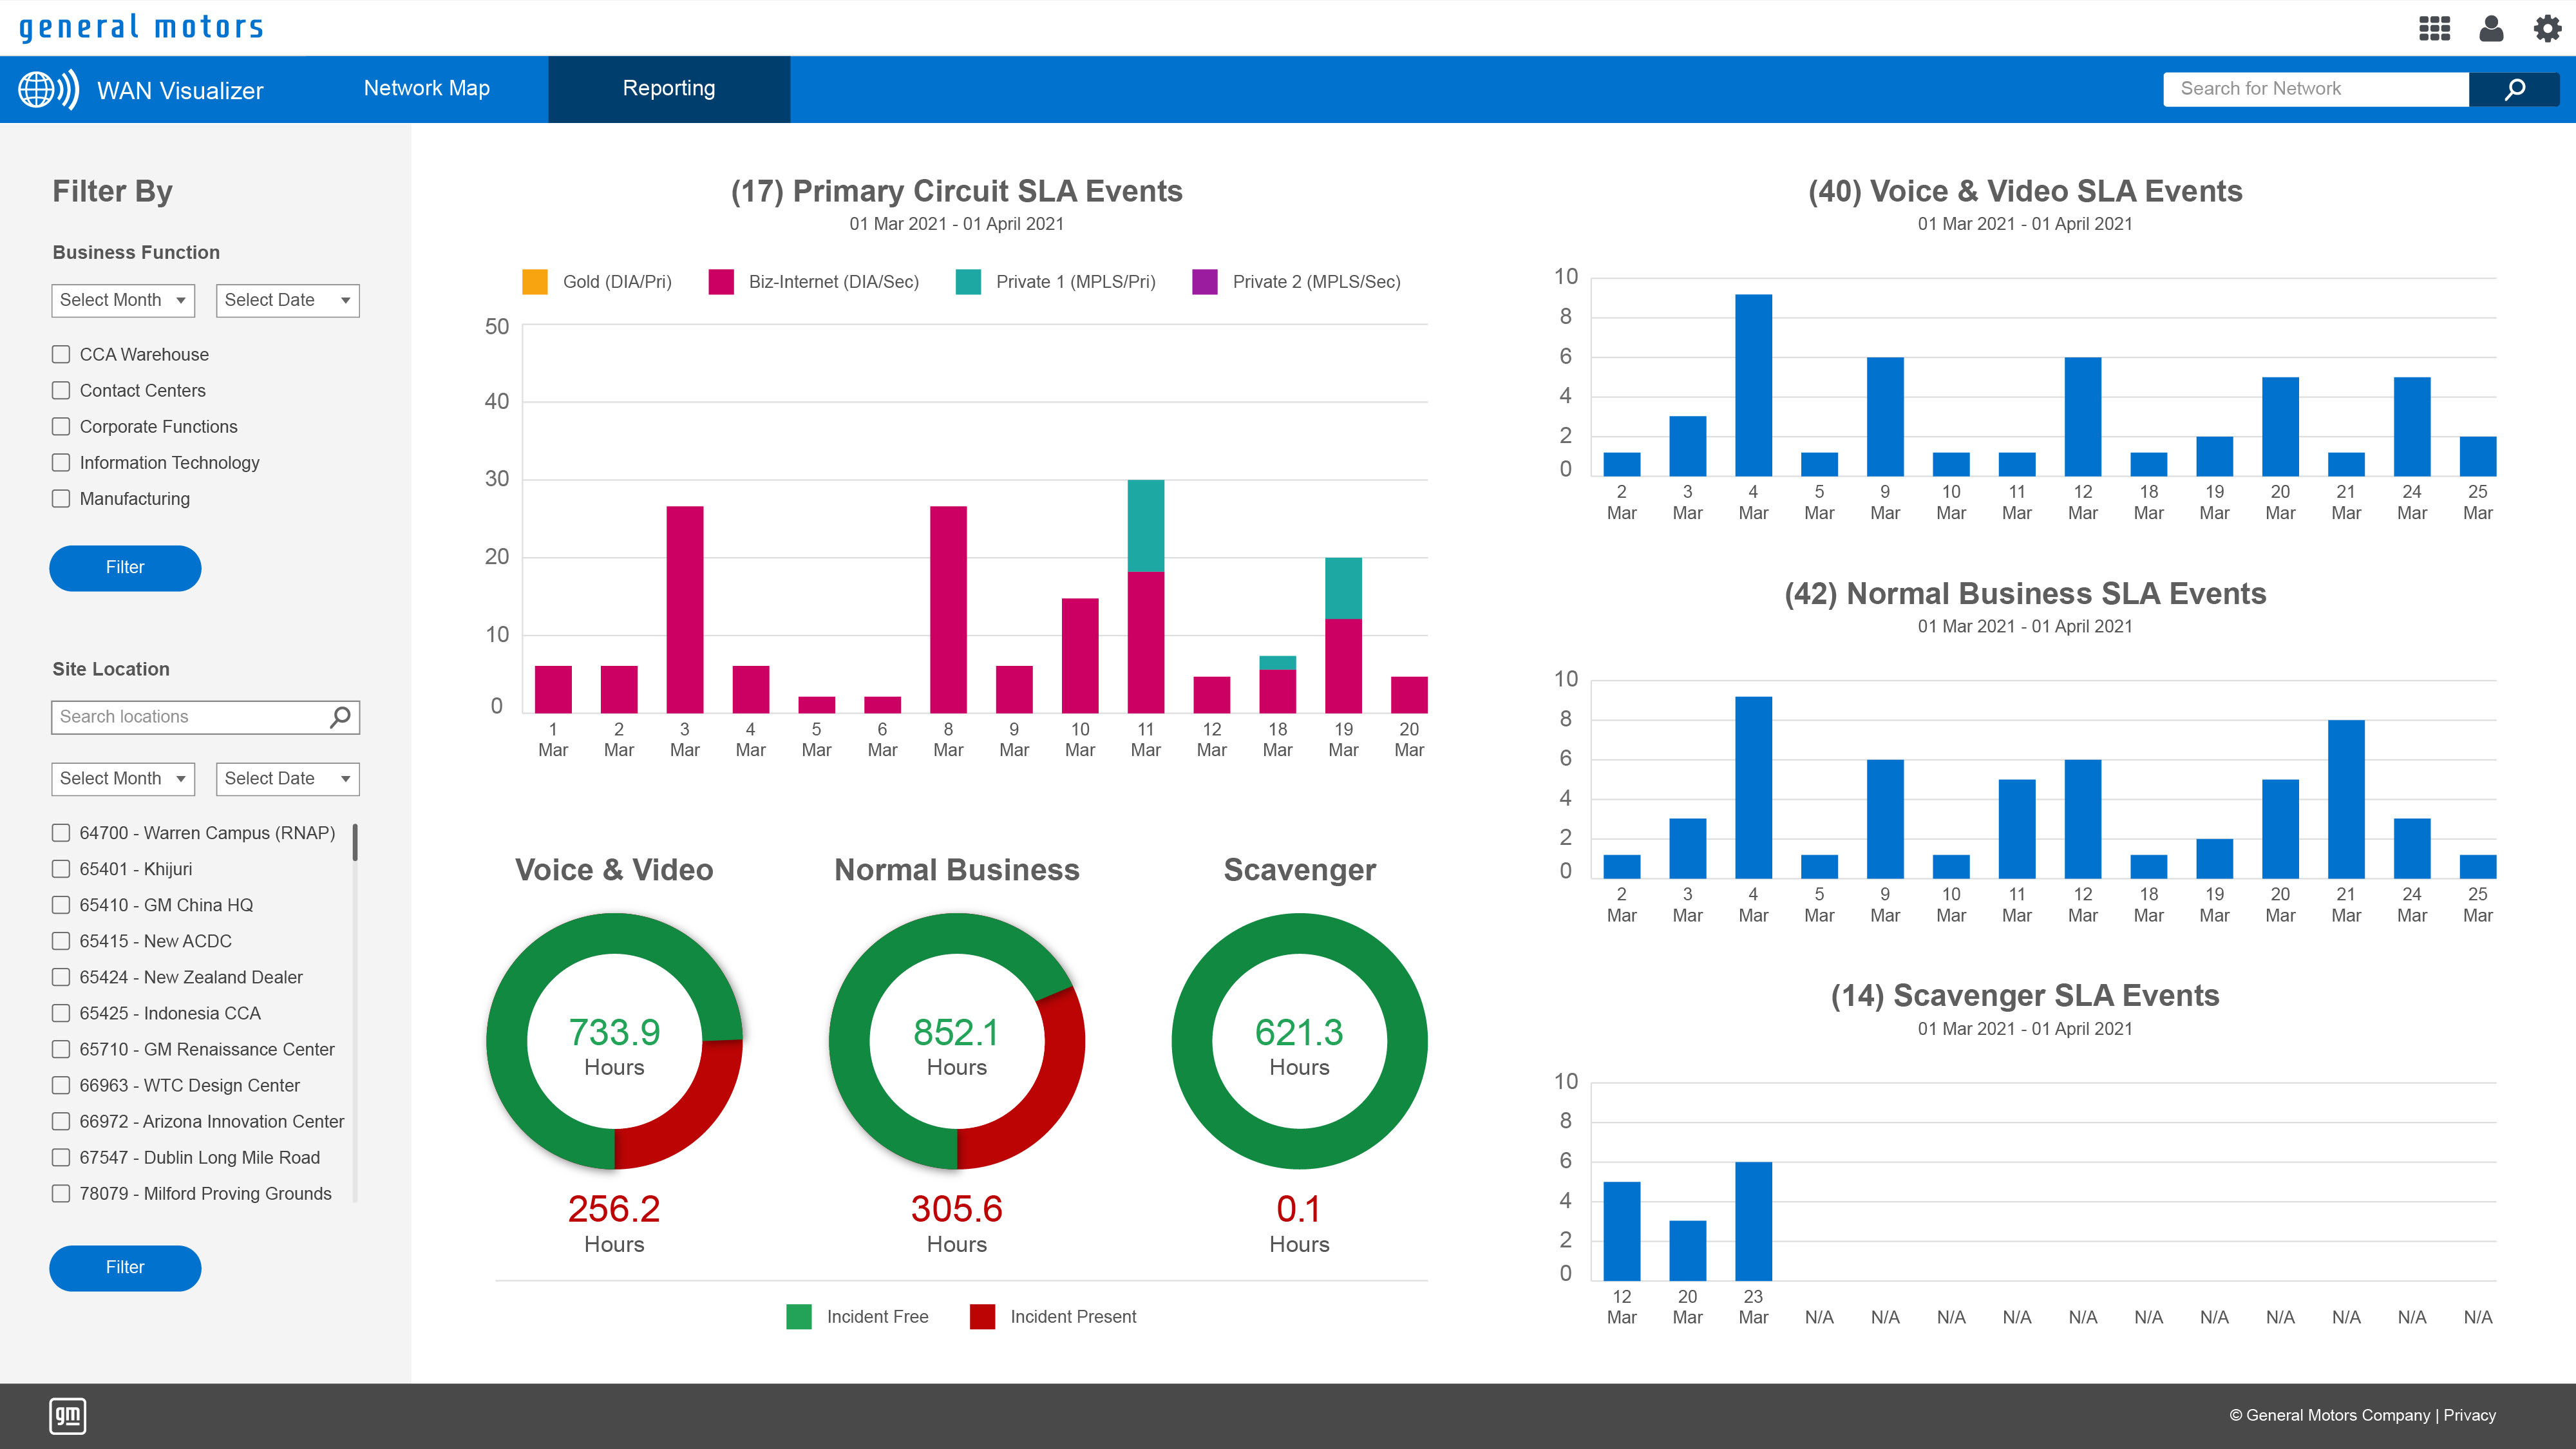Click the Biz-Internet legend color swatch

[x=722, y=282]
